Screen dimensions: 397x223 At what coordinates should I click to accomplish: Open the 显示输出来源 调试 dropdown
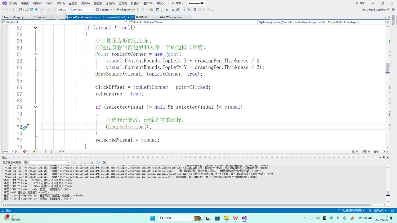tap(47, 162)
